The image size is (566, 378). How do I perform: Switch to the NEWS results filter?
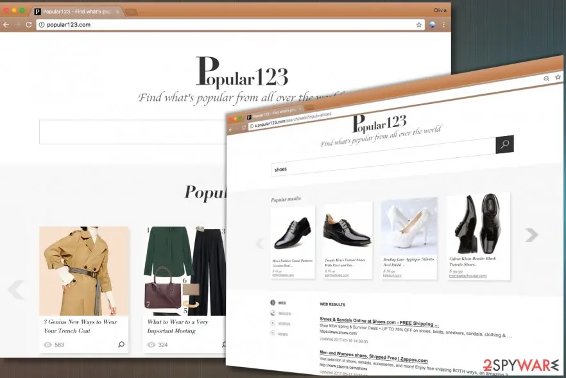pos(279,334)
